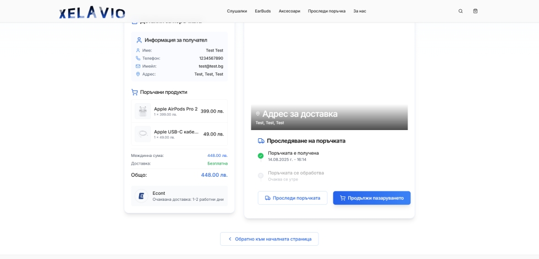Image resolution: width=539 pixels, height=259 pixels.
Task: Click the location pin icon next to Адрес
Action: point(138,74)
